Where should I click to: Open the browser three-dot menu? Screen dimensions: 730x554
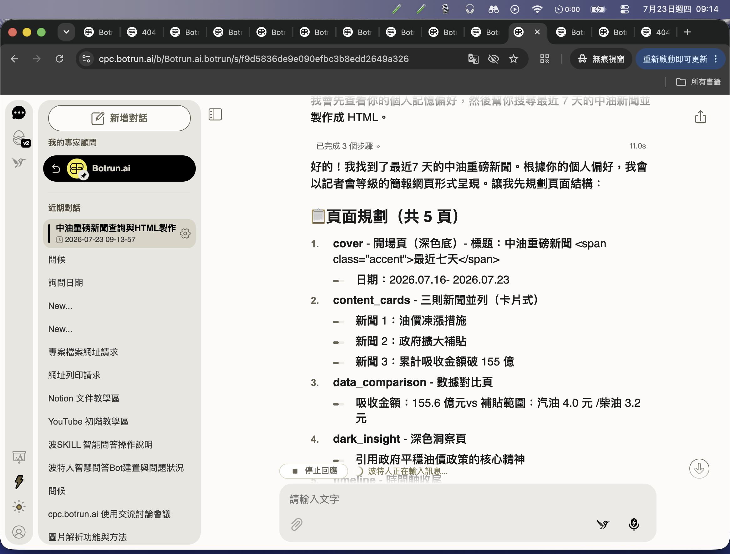coord(716,59)
